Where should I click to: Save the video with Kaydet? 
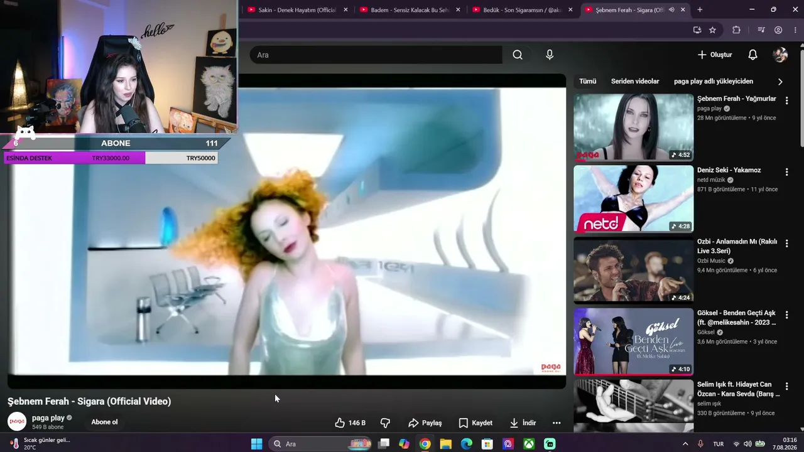click(475, 422)
